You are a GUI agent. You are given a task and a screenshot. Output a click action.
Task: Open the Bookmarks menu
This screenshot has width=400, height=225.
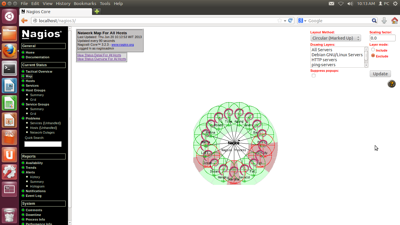tap(85, 4)
